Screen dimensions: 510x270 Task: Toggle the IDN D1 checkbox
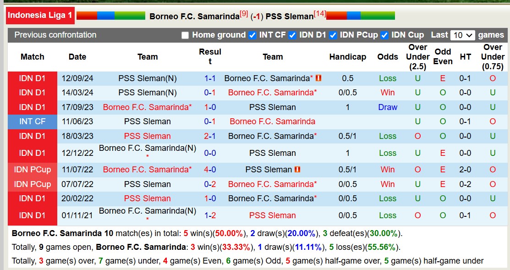click(292, 35)
